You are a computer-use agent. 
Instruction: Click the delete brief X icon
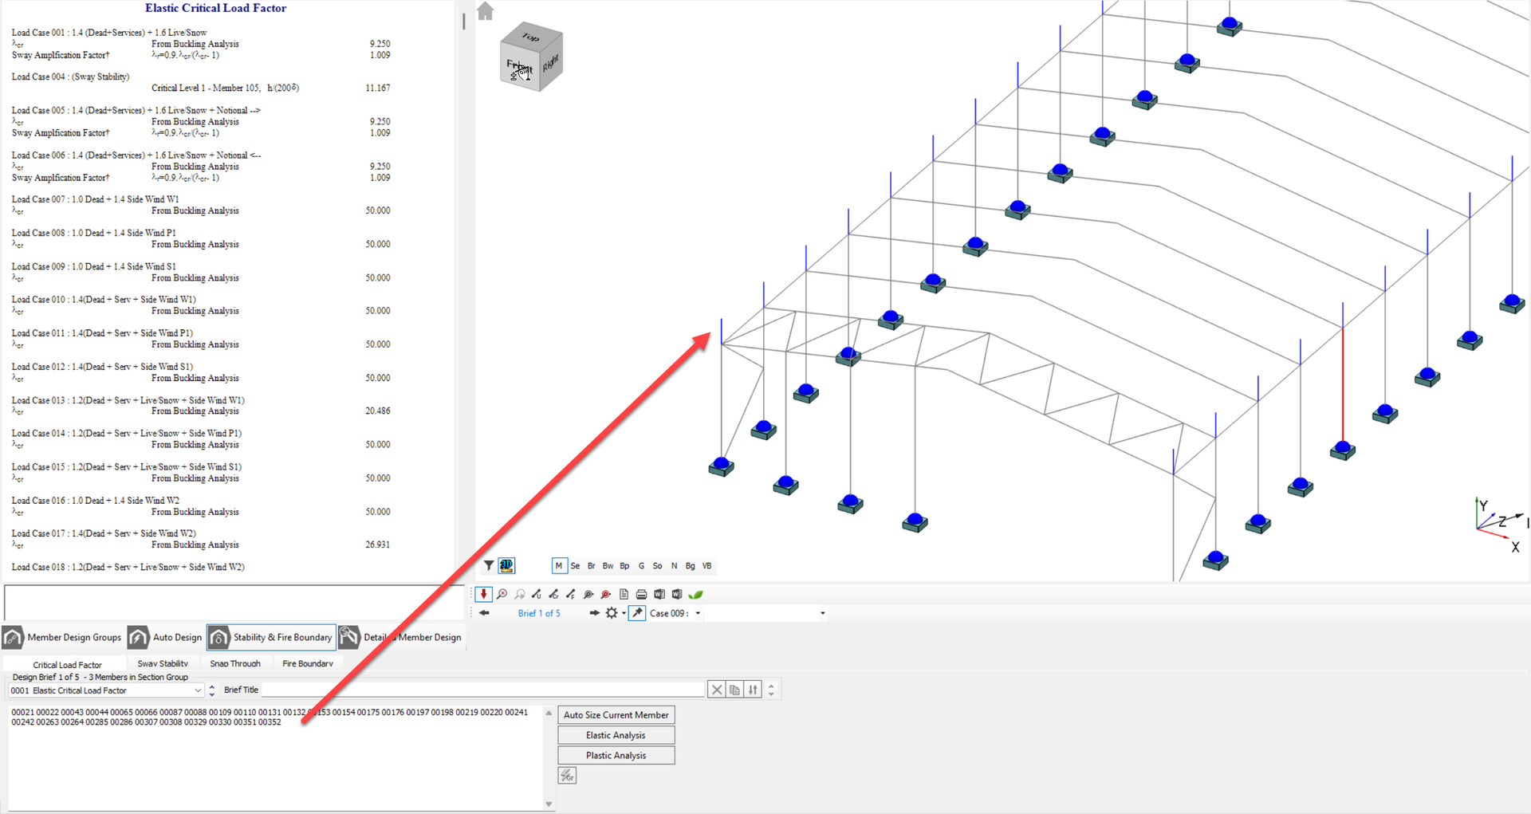[x=716, y=690]
